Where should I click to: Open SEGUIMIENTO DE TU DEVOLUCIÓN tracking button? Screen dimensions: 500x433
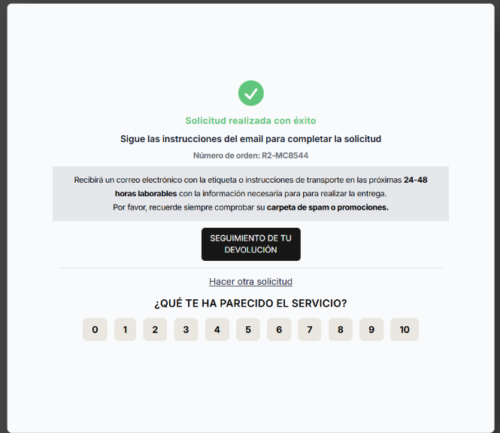tap(250, 244)
